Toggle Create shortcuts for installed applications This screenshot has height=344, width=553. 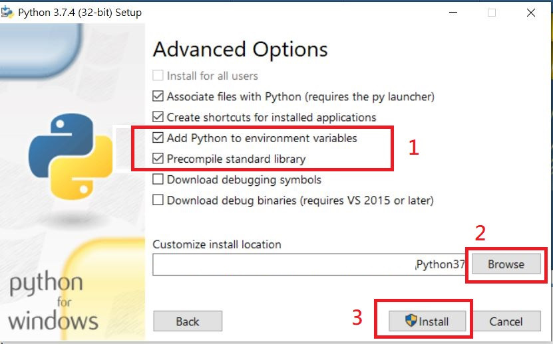click(158, 118)
